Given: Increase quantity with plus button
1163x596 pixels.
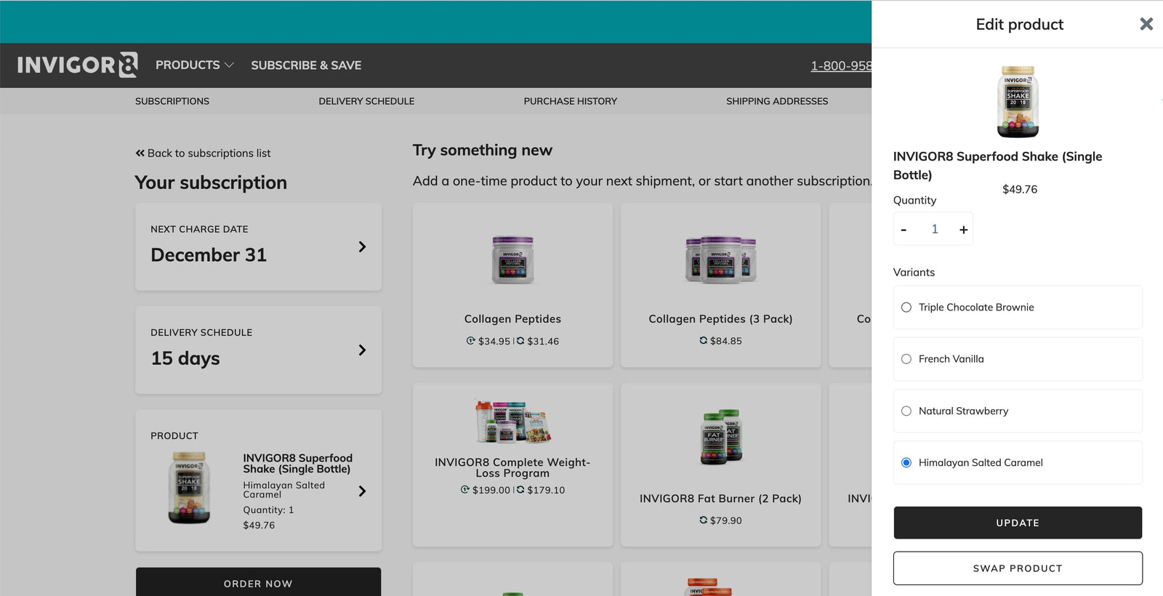Looking at the screenshot, I should point(963,230).
